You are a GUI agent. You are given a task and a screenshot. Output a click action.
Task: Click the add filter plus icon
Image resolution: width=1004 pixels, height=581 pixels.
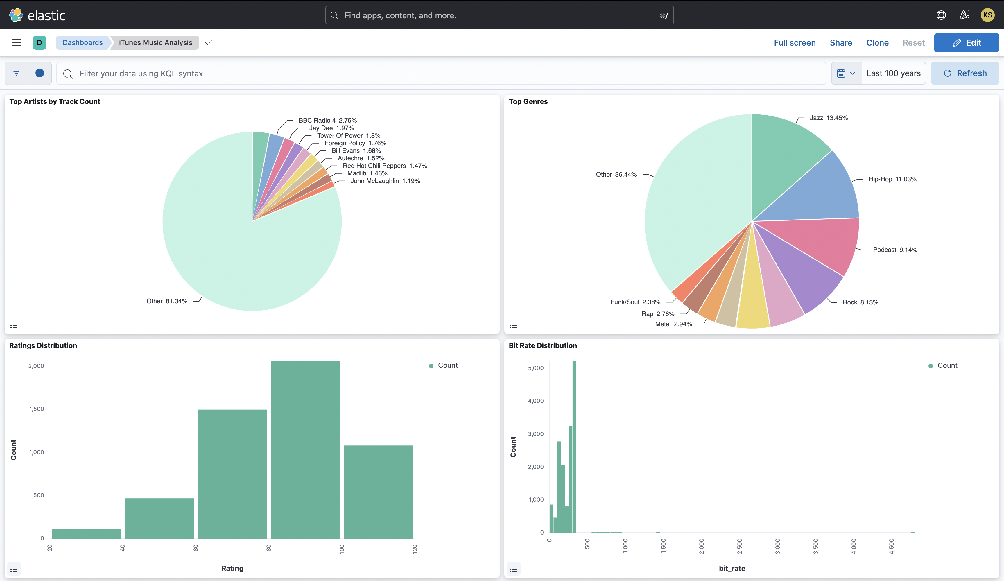click(x=40, y=73)
